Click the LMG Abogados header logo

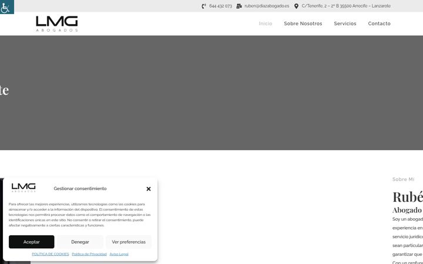click(x=57, y=23)
